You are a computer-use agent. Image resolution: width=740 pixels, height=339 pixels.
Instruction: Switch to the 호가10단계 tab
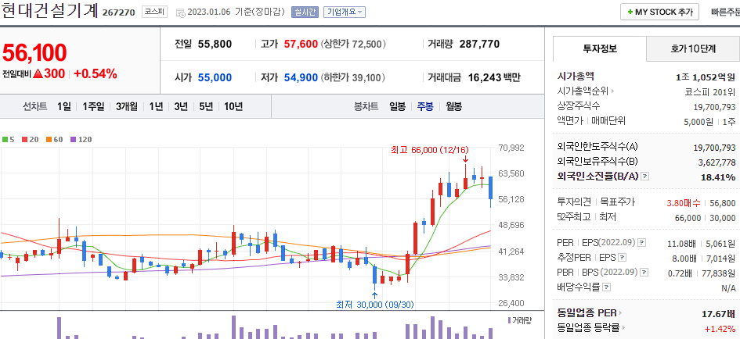coord(693,48)
